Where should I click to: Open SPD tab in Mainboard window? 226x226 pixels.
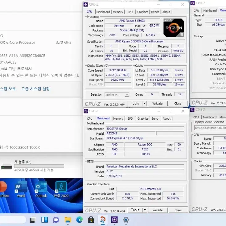[x=130, y=119]
